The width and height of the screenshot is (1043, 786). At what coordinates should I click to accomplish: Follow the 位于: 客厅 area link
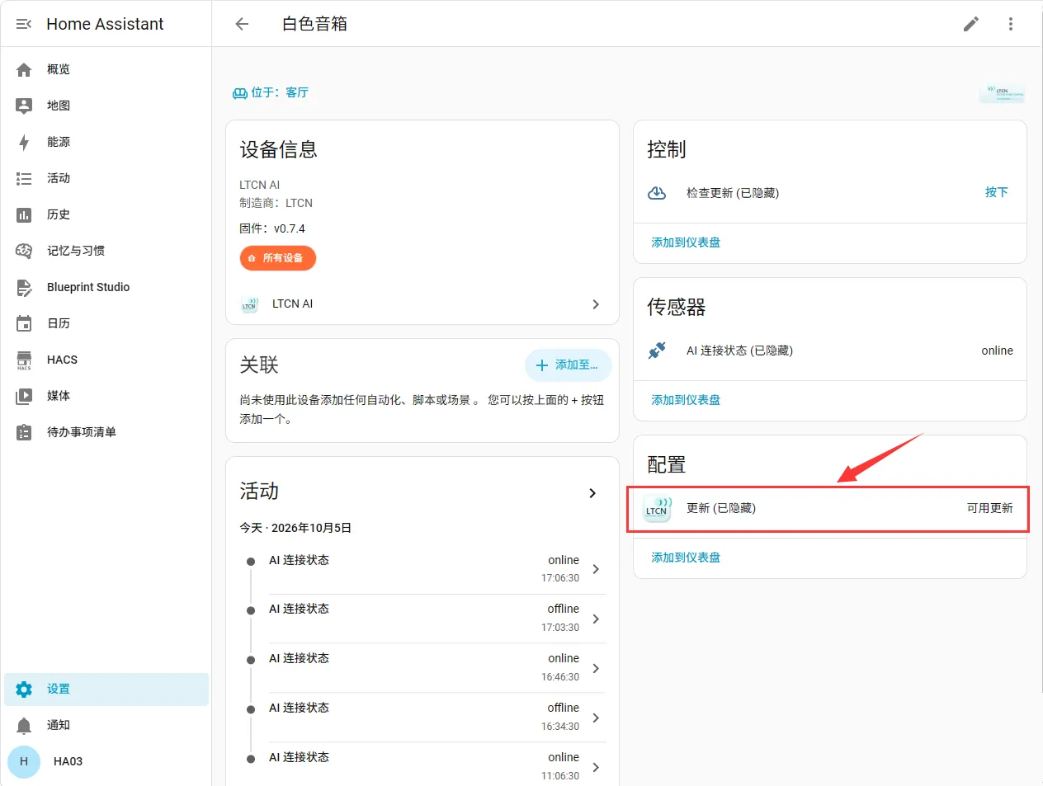(271, 92)
